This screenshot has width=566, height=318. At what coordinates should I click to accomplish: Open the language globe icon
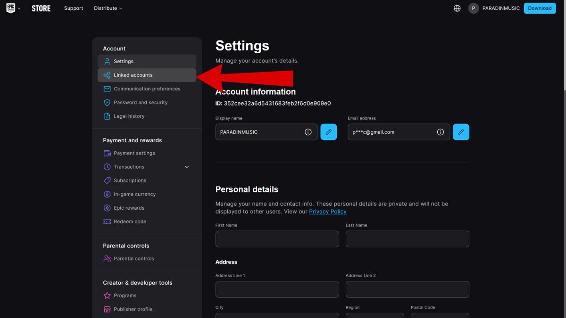coord(457,8)
